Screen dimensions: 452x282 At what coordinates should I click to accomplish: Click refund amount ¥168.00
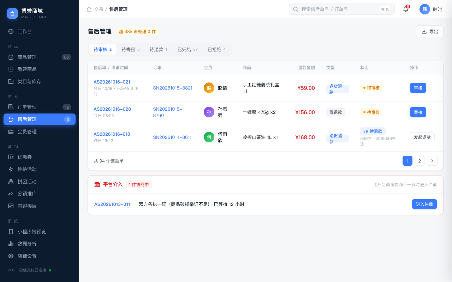(305, 137)
